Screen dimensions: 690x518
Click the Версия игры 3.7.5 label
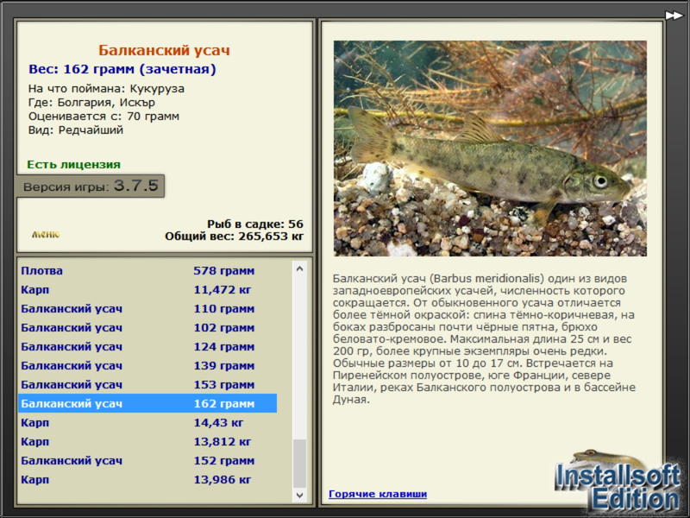[91, 186]
